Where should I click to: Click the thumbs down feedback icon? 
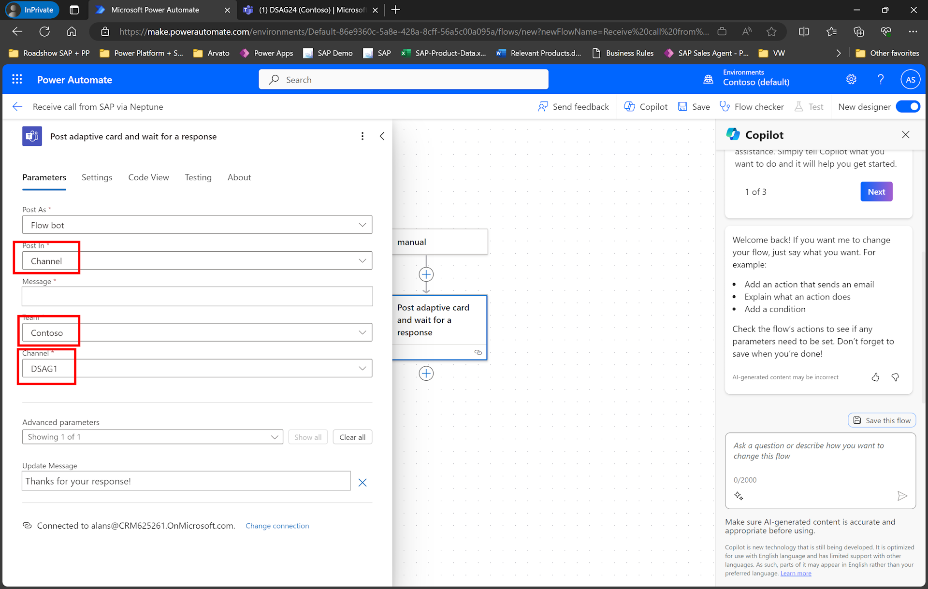(x=895, y=377)
